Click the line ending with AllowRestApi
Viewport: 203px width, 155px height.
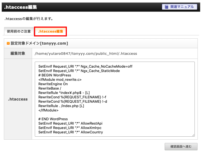click(x=70, y=124)
